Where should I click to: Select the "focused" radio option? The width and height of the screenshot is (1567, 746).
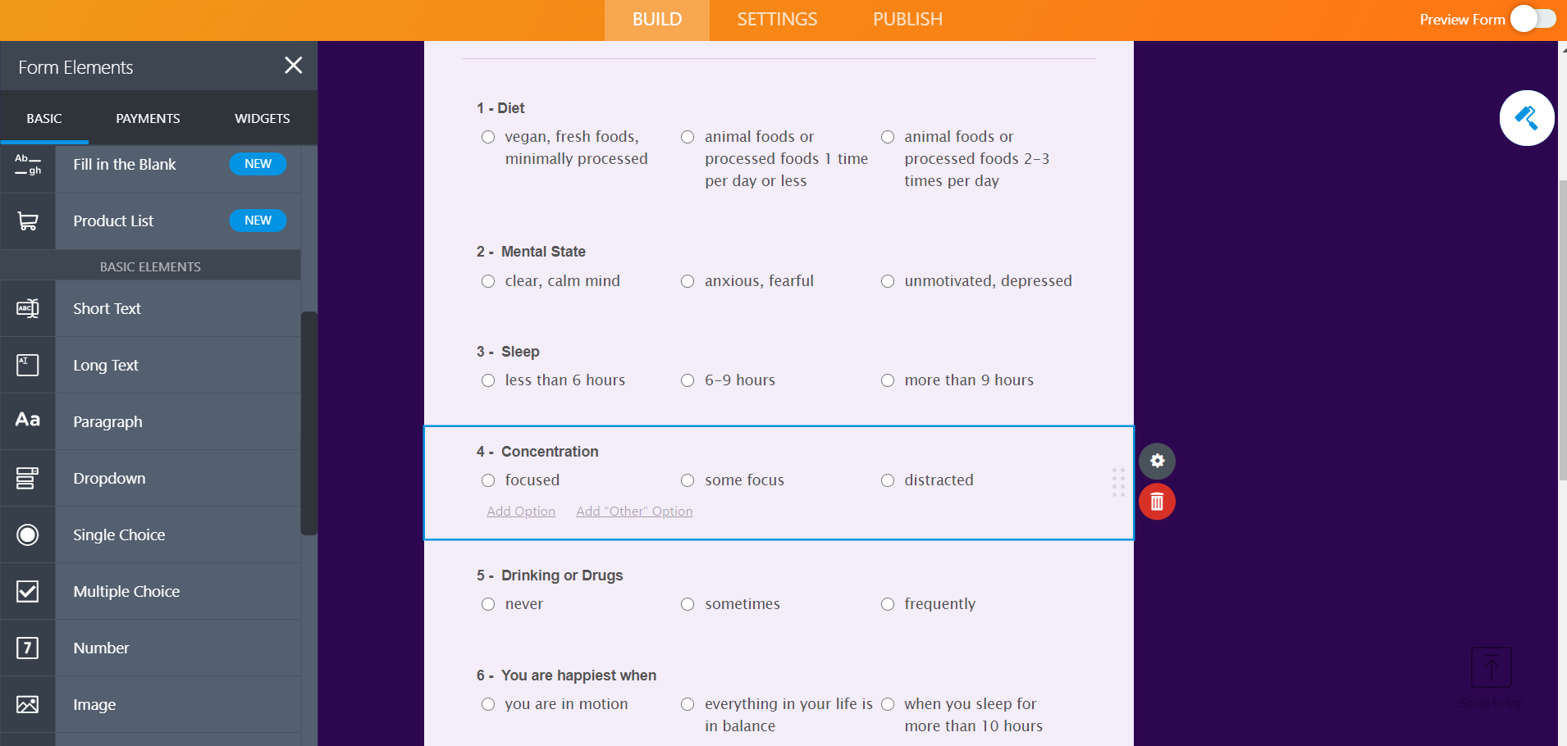click(x=488, y=480)
